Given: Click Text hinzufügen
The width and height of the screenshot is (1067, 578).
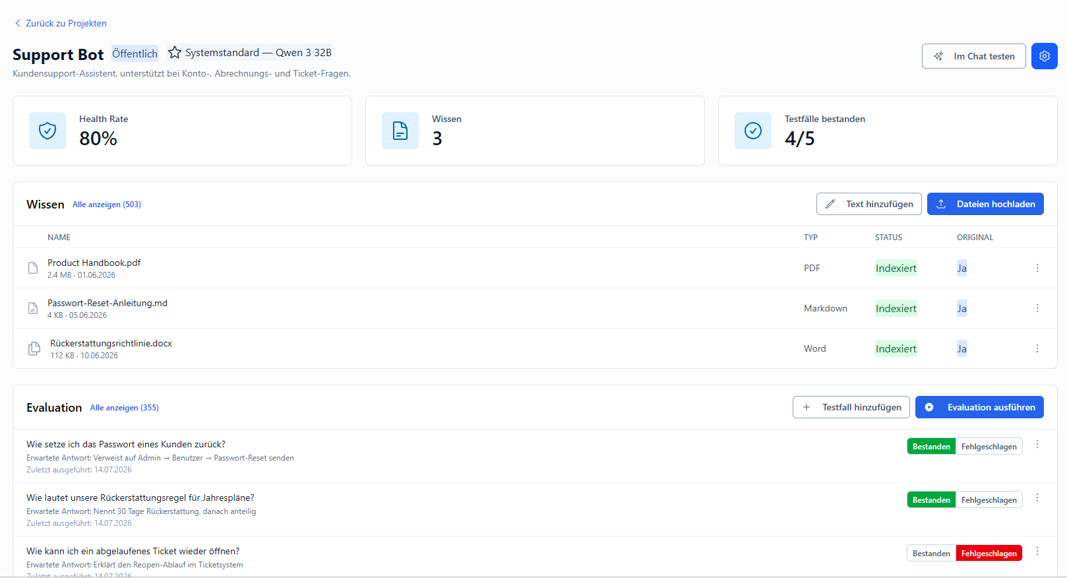Looking at the screenshot, I should 869,204.
